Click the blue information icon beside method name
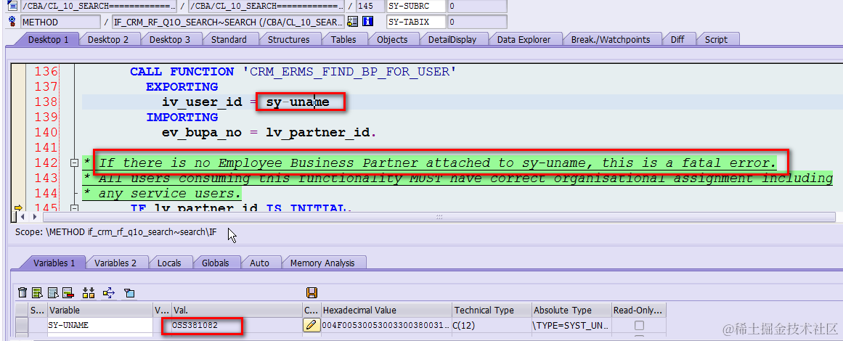The width and height of the screenshot is (843, 341). [368, 22]
